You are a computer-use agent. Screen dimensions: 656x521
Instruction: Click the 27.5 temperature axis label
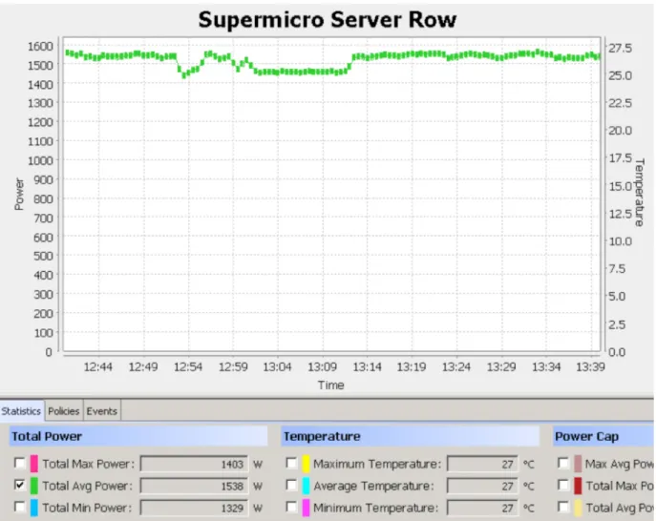coord(620,48)
